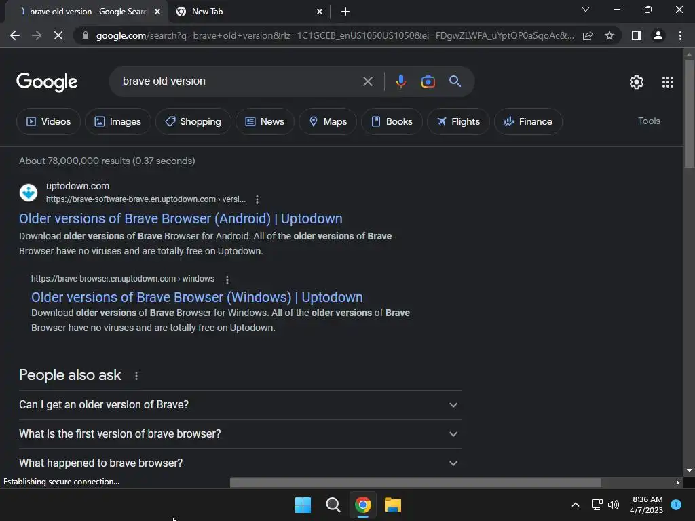Open Google quick settings gear

tap(637, 82)
